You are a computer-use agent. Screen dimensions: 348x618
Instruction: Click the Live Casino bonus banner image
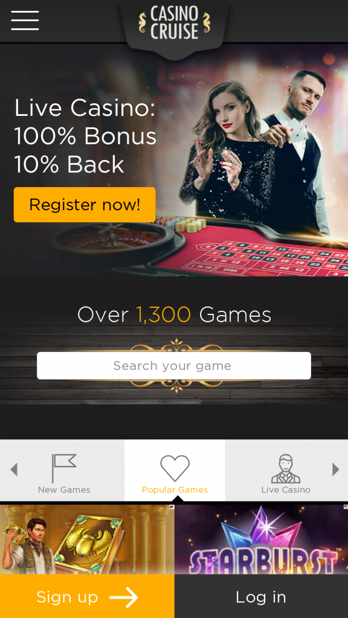[174, 159]
